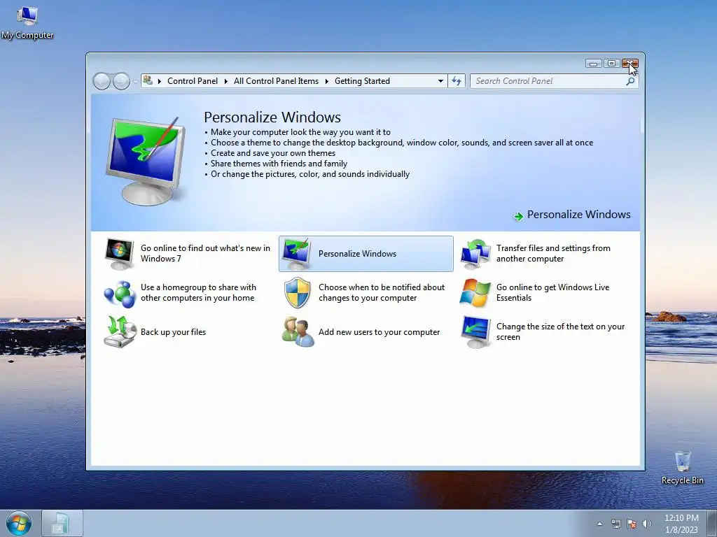Click the network tray icon
This screenshot has height=537, width=717.
click(616, 524)
